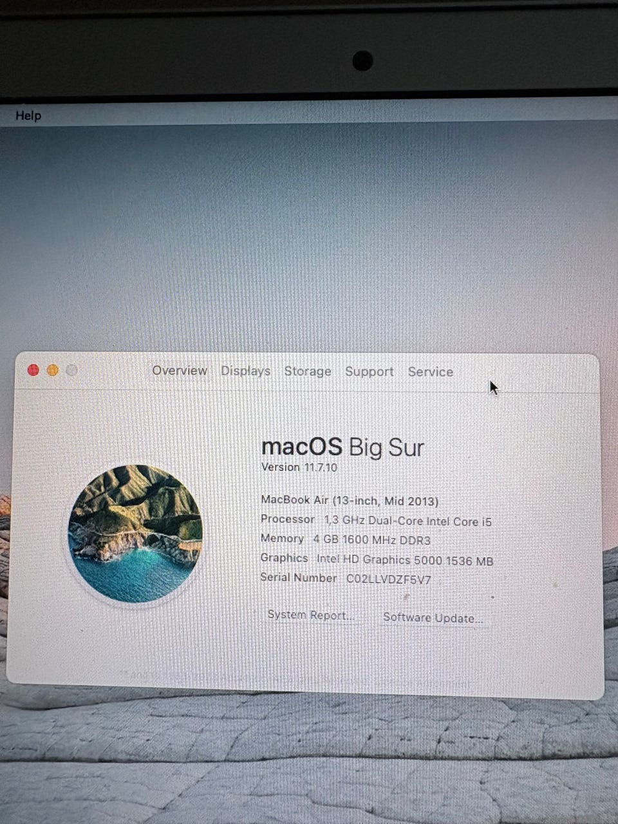
Task: Open the Storage tab
Action: pos(308,371)
